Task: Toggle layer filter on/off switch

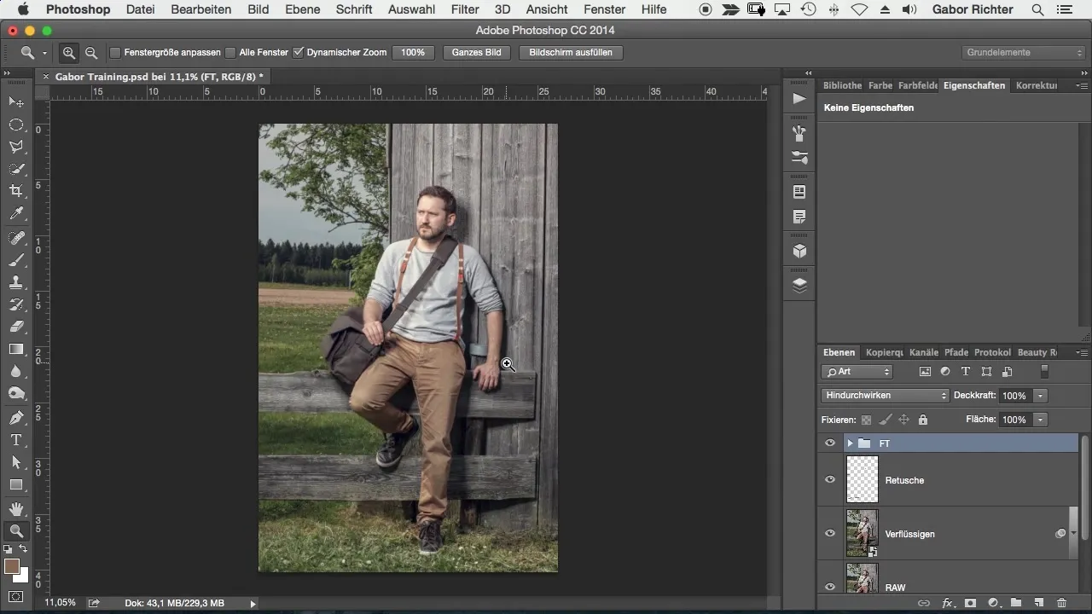Action: (1044, 371)
